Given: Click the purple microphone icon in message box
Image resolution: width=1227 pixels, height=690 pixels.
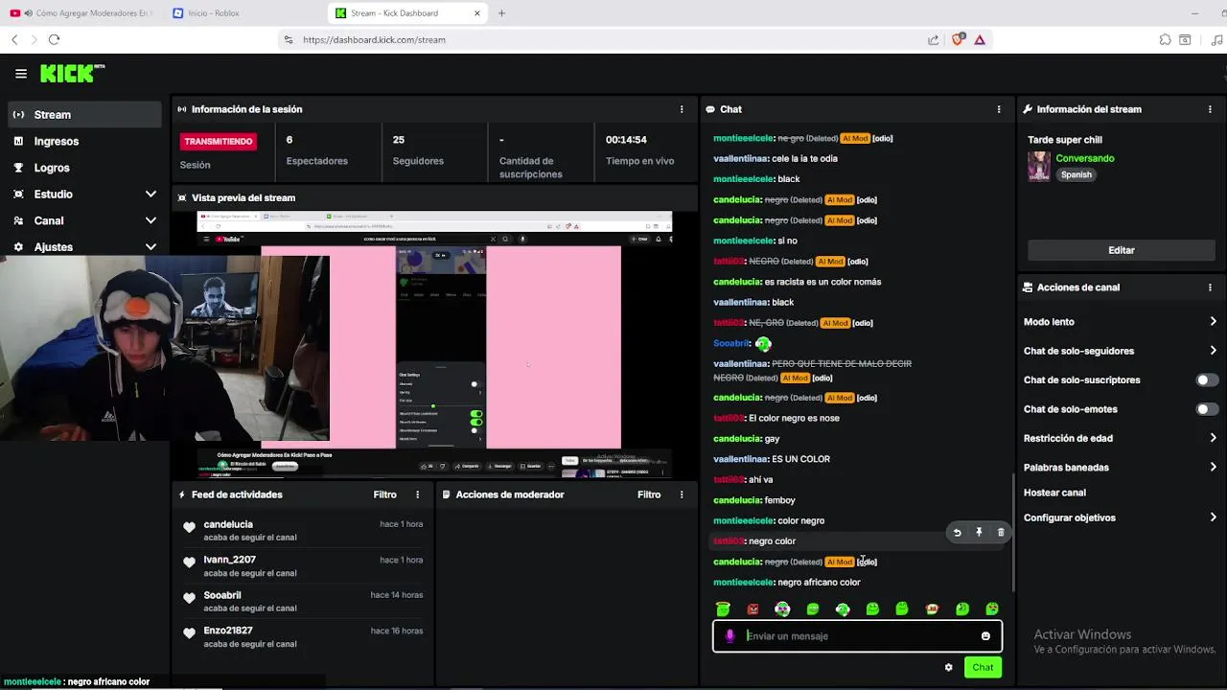Looking at the screenshot, I should point(730,636).
